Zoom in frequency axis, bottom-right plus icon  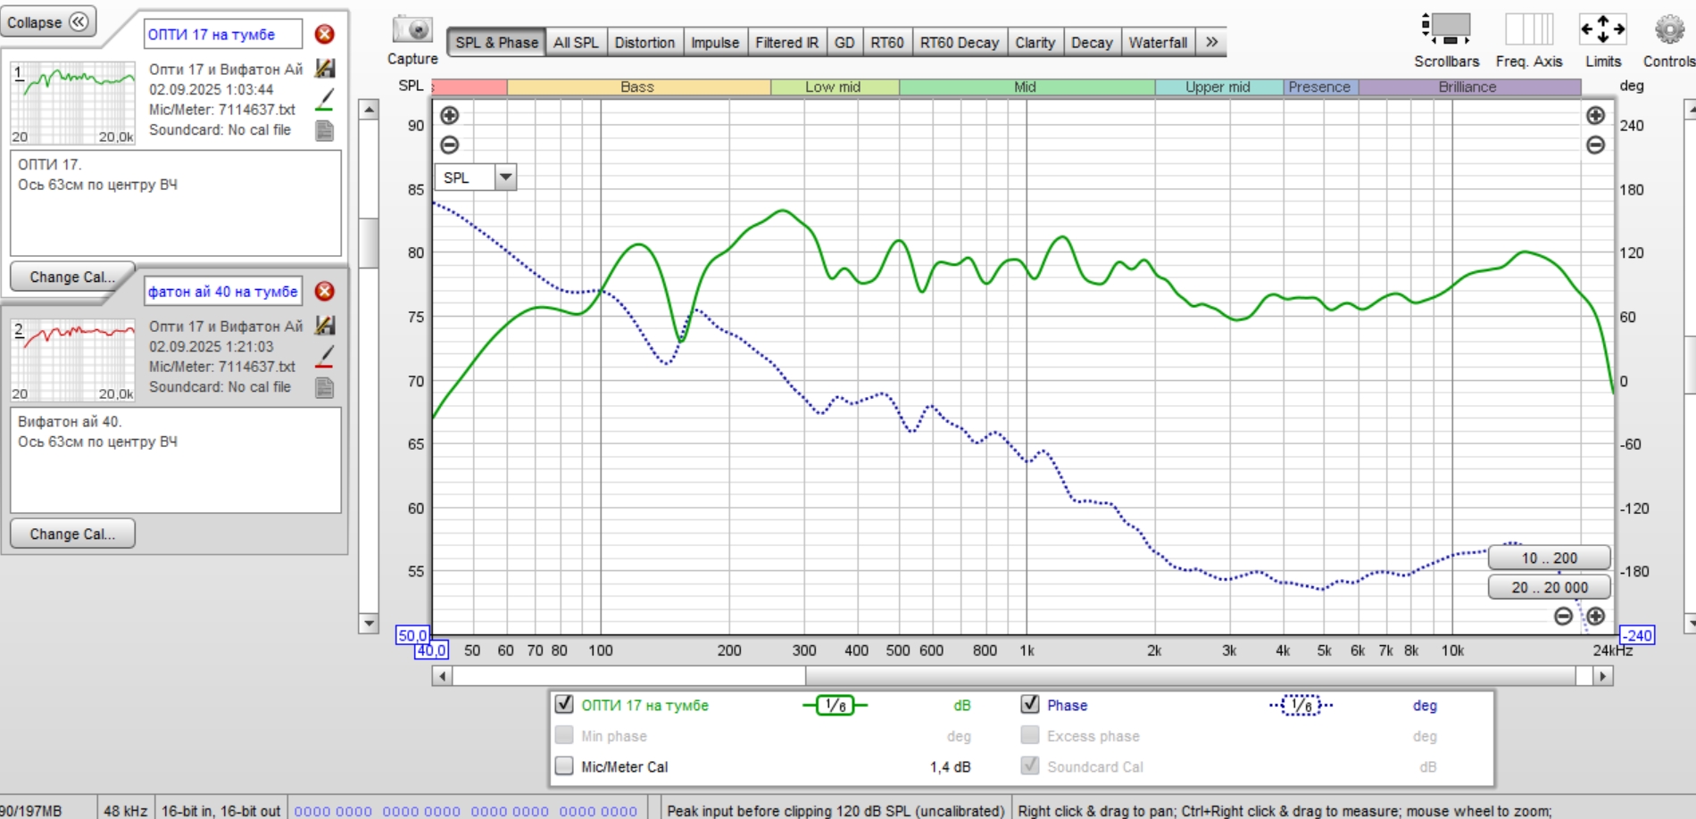[x=1596, y=616]
